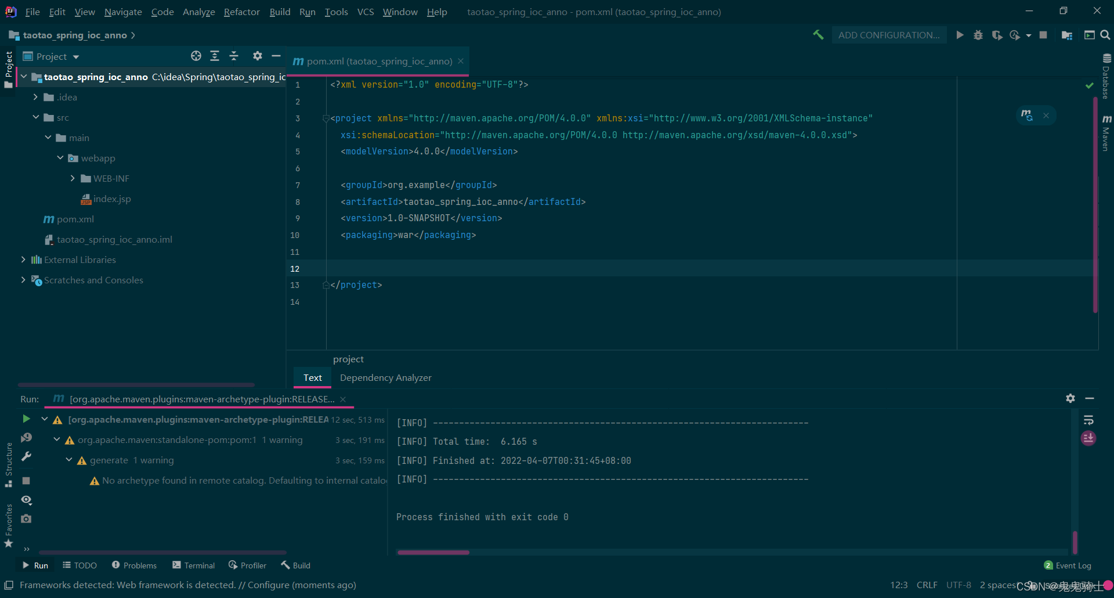Screen dimensions: 1114x598
Task: Click the Profiler tool button
Action: (x=248, y=565)
